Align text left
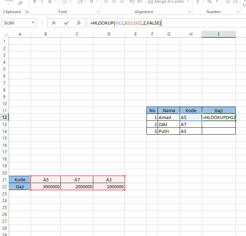 pyautogui.click(x=106, y=1)
